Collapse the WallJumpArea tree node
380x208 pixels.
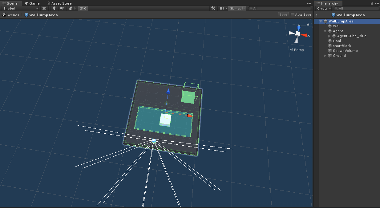321,21
